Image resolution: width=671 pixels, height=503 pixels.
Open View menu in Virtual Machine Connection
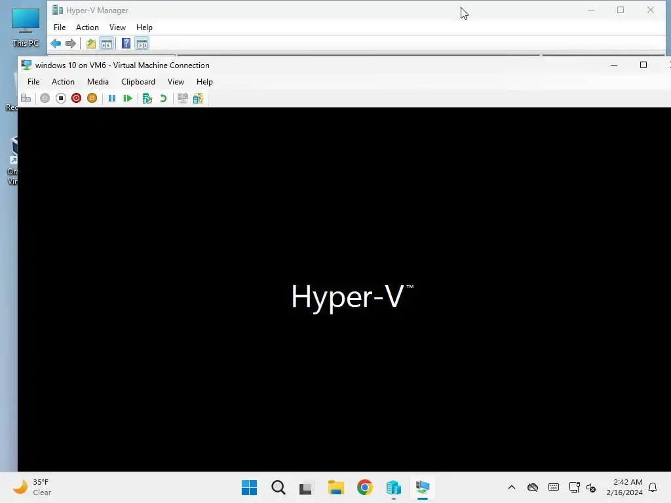pyautogui.click(x=176, y=82)
